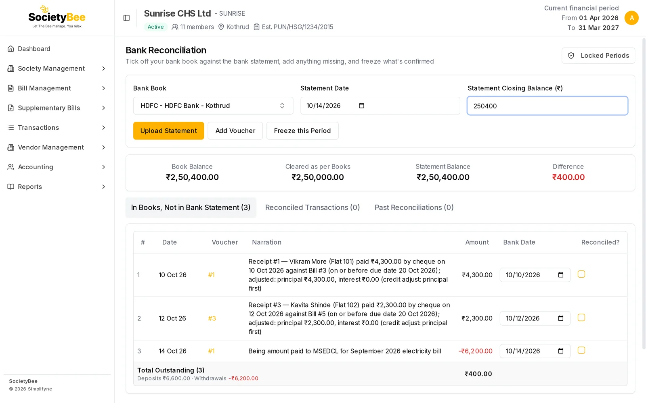Click the SocietyBee logo
The height and width of the screenshot is (403, 646).
click(x=57, y=17)
